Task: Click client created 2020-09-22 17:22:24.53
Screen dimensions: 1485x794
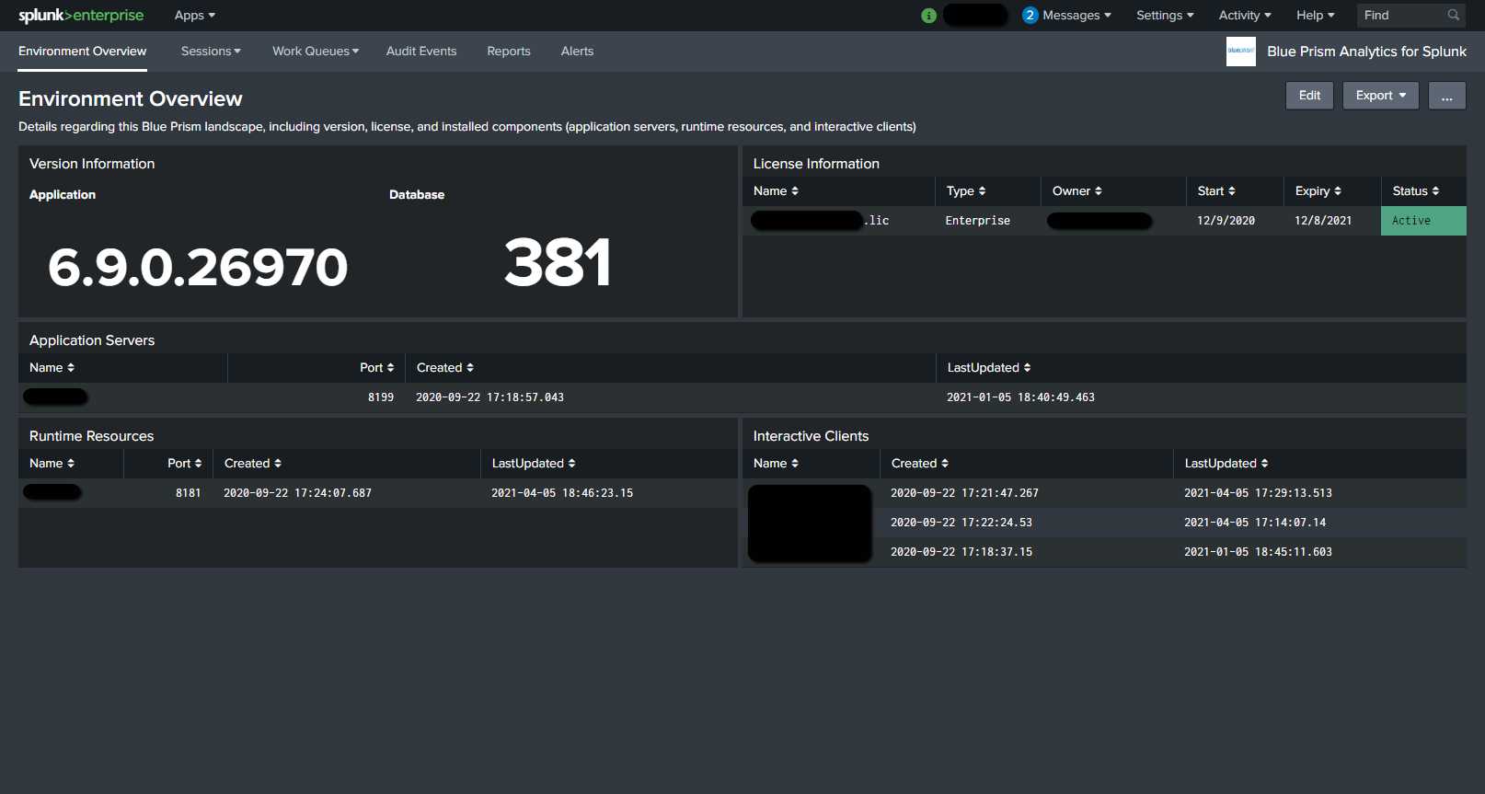Action: tap(961, 523)
